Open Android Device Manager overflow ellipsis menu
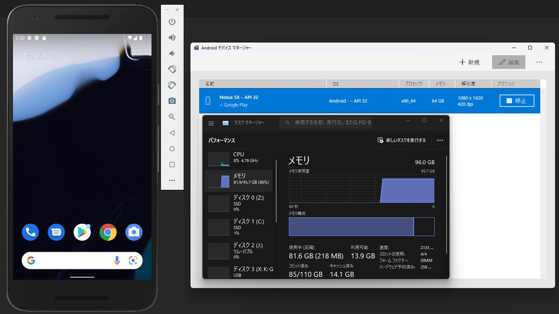The height and width of the screenshot is (314, 559). (x=539, y=62)
